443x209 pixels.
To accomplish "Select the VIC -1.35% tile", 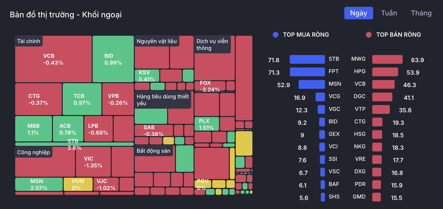I will point(93,162).
